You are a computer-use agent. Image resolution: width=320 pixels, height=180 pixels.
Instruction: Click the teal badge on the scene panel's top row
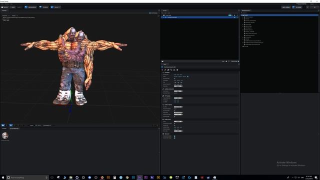(230, 15)
